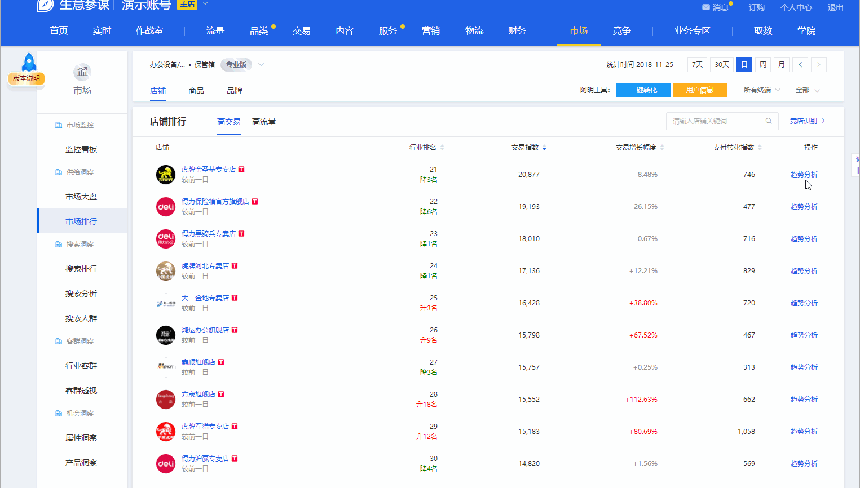Sort by 支付转化指数 column arrows
860x488 pixels.
click(760, 148)
